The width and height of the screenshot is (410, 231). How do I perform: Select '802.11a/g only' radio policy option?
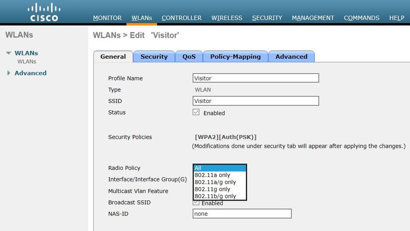(x=220, y=182)
